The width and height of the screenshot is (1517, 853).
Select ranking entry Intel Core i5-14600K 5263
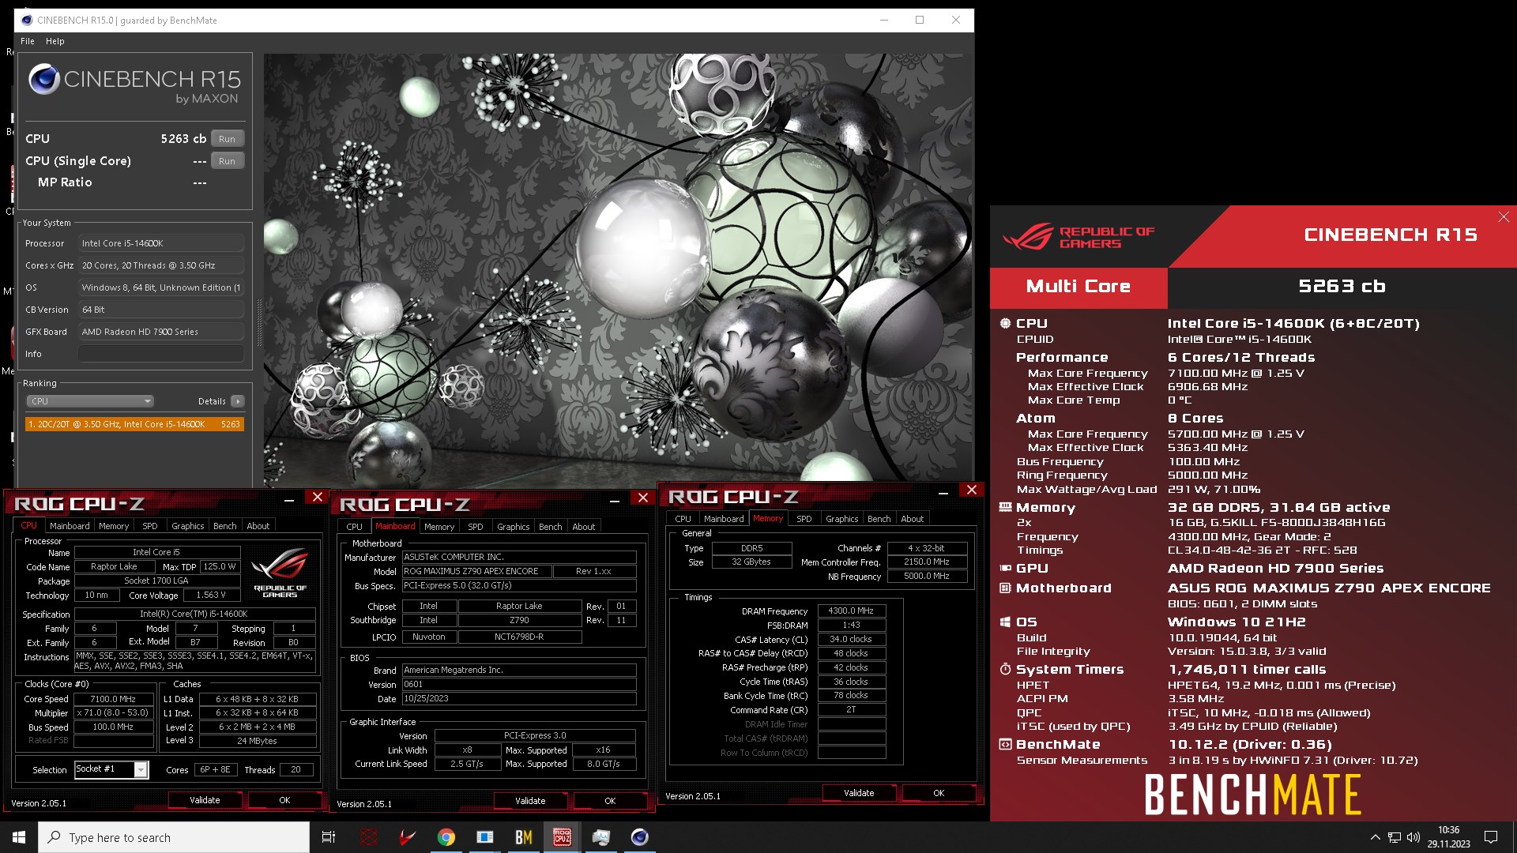point(134,424)
